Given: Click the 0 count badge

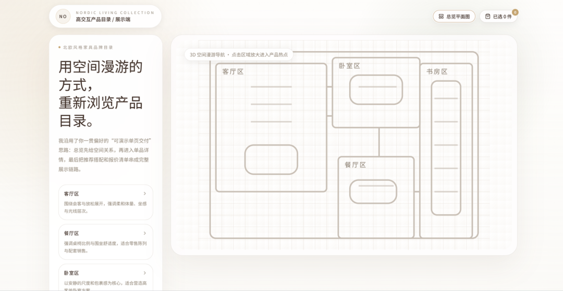Looking at the screenshot, I should pos(515,13).
